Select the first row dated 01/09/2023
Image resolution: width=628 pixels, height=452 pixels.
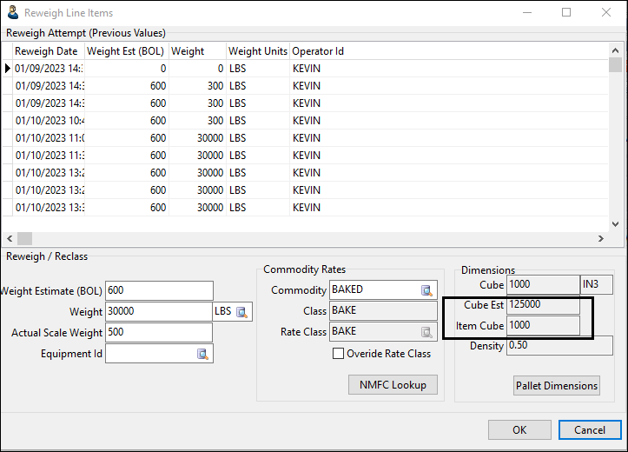click(50, 69)
